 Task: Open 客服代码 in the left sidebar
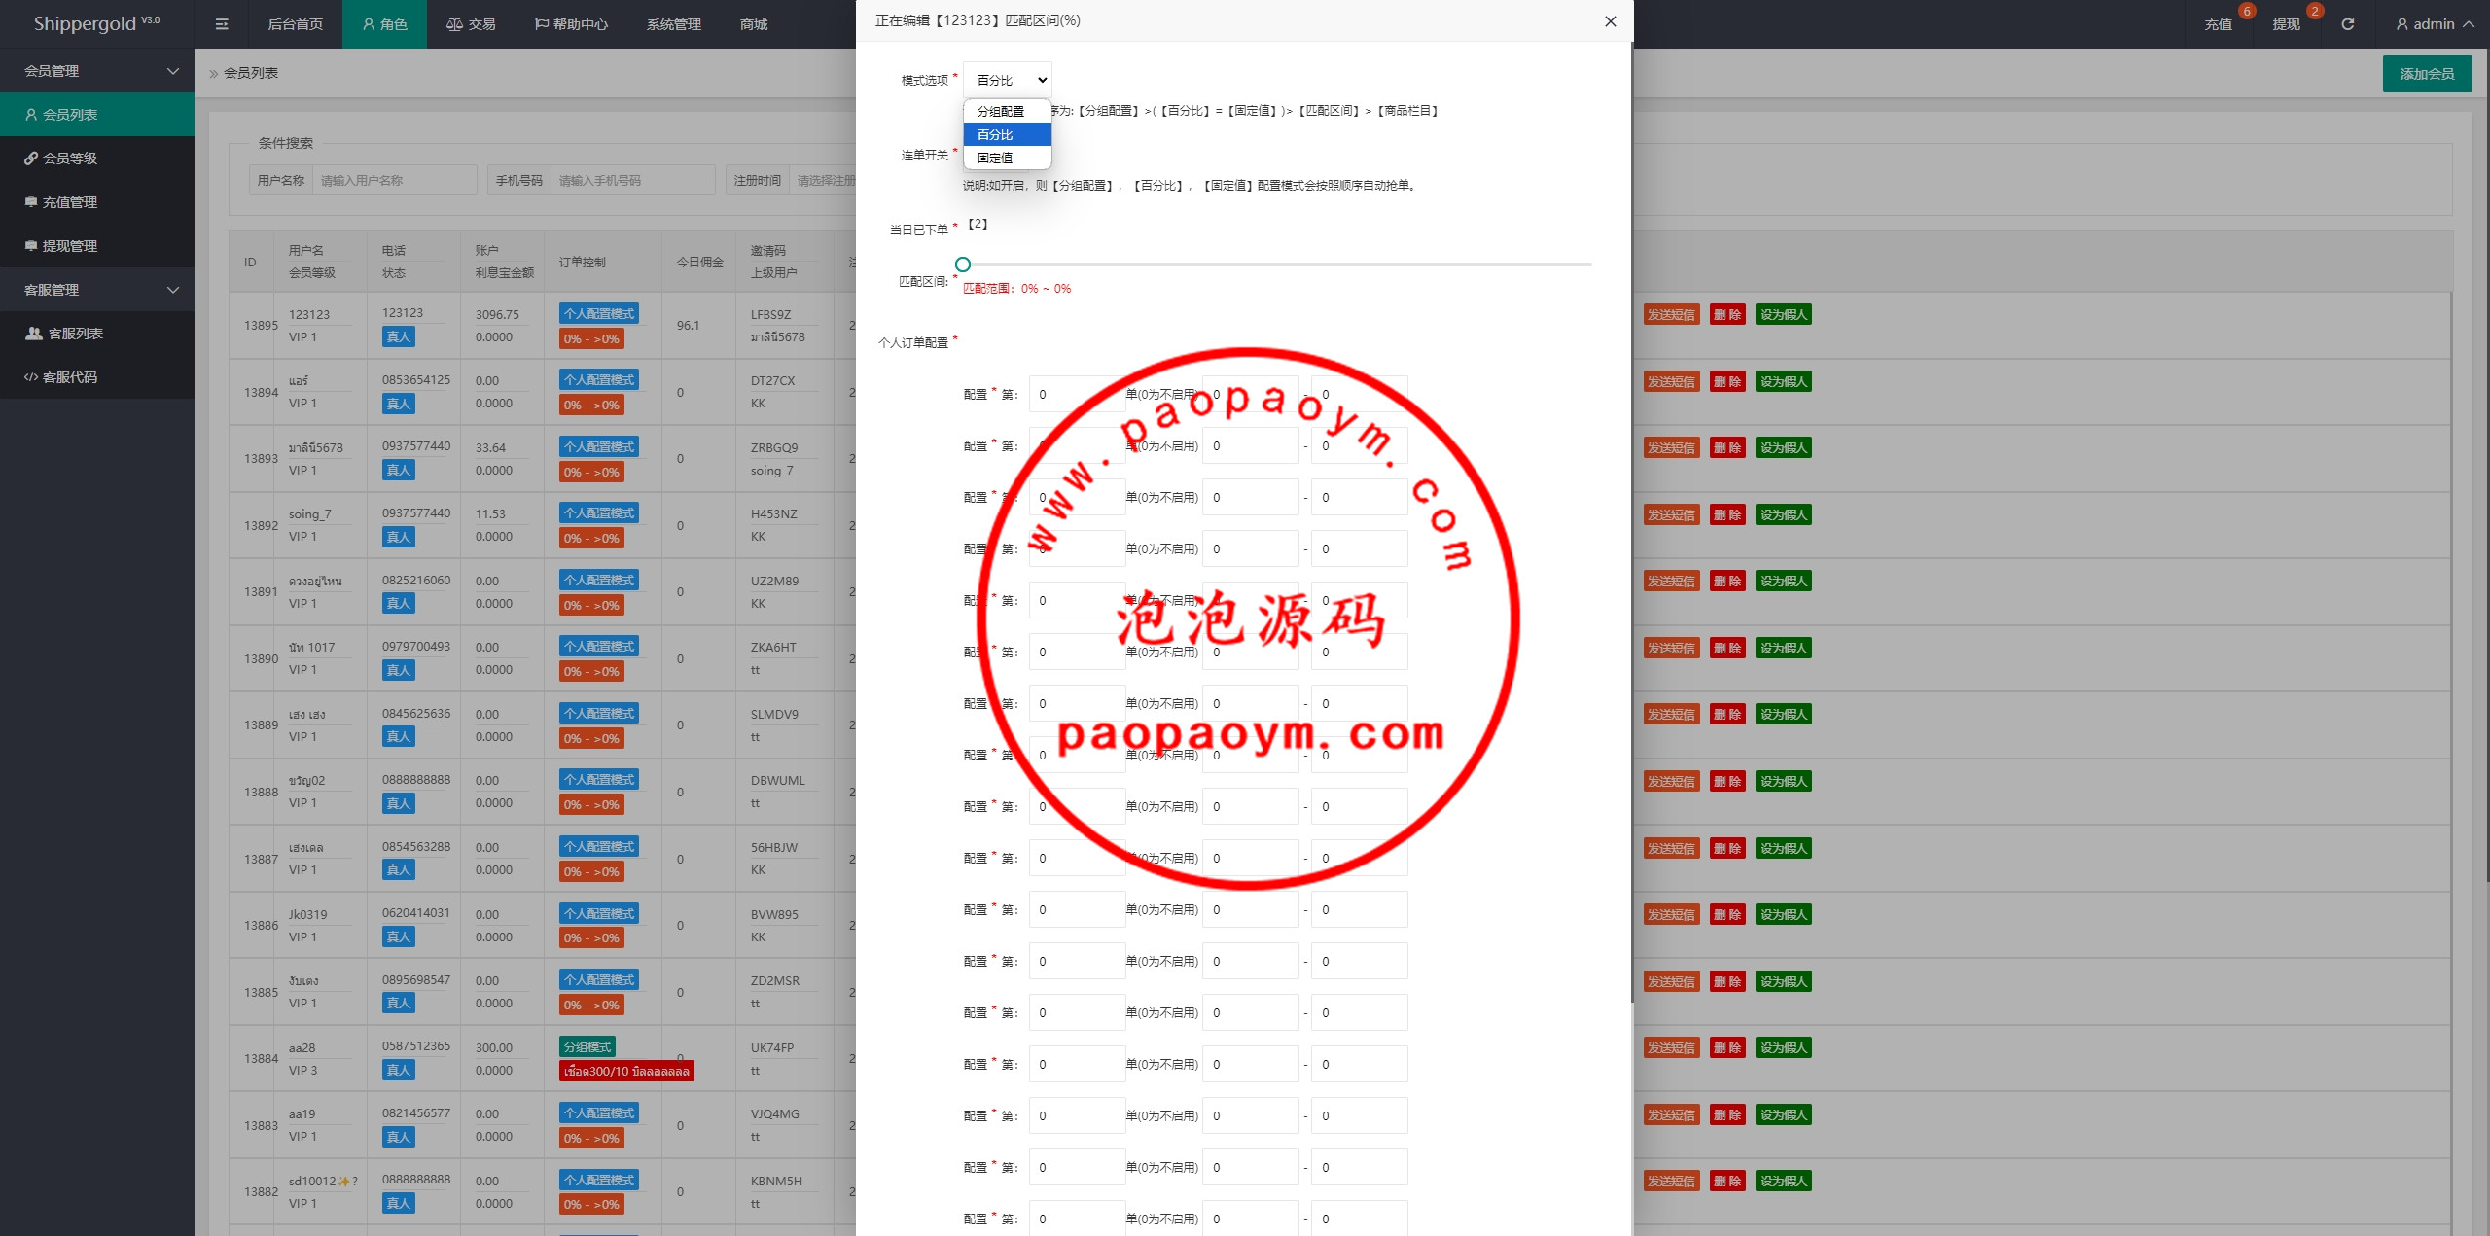[97, 377]
